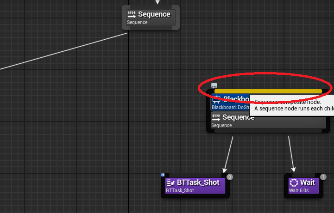Screen dimensions: 334x213
Task: Click the yellow input pin bar on the Blackboard node
Action: point(268,91)
